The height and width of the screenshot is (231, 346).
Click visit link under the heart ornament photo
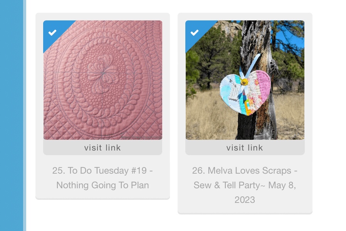[245, 147]
